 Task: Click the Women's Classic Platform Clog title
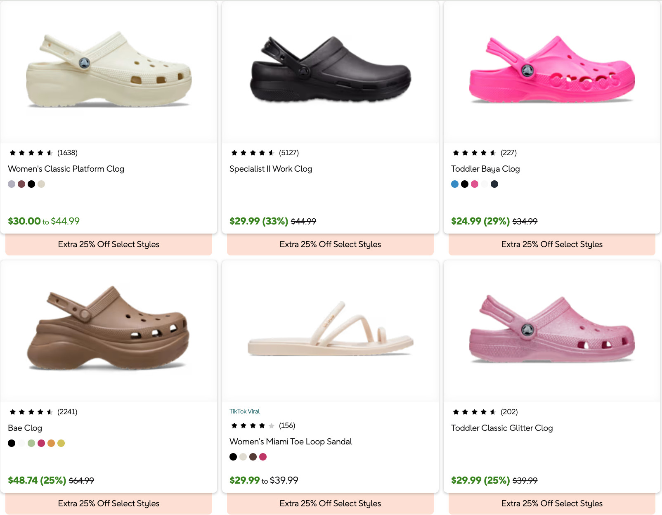(x=66, y=169)
